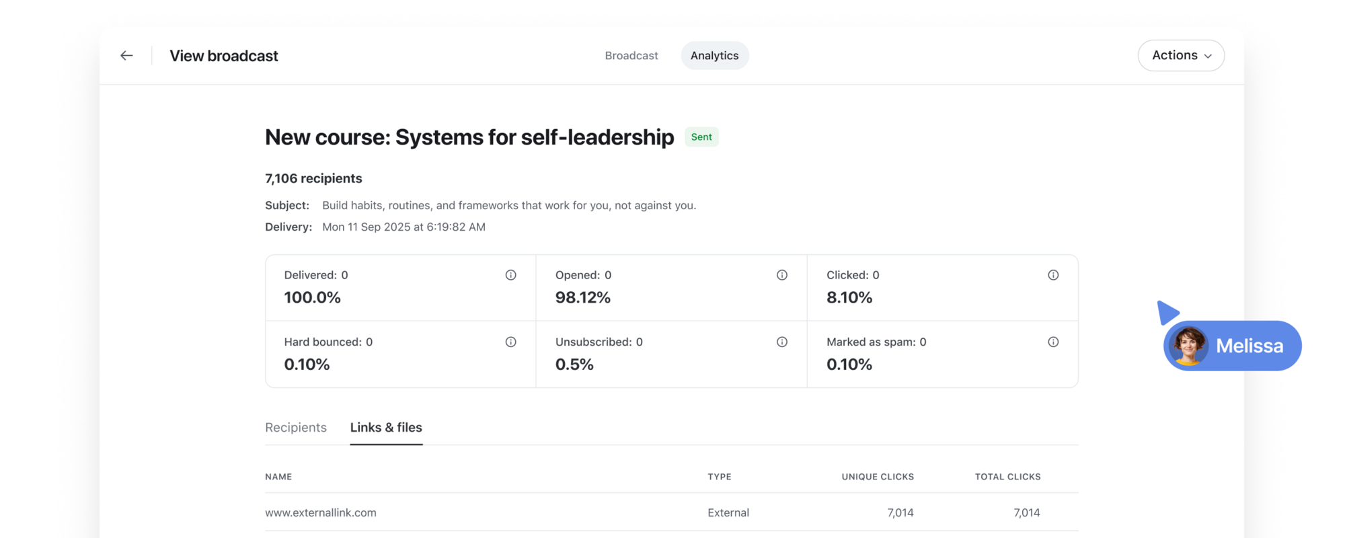Screen dimensions: 1345x538
Task: Click info icon next to Delivered
Action: [511, 275]
